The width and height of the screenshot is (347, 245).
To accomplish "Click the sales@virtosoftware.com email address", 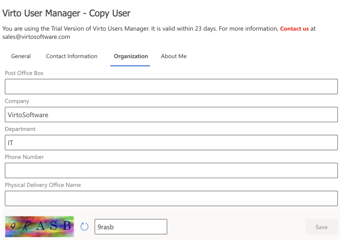I will click(x=34, y=37).
